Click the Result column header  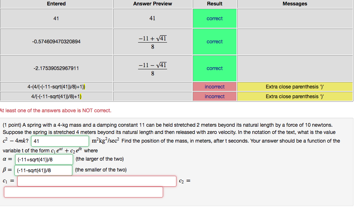tap(214, 4)
